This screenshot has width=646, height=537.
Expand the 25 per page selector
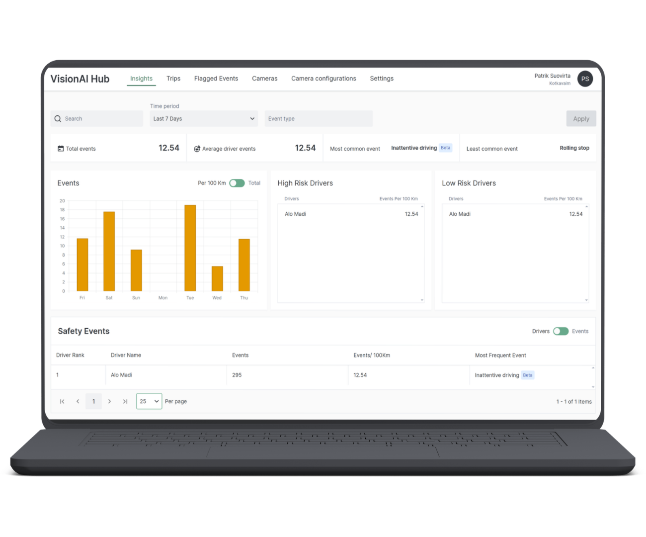click(149, 402)
